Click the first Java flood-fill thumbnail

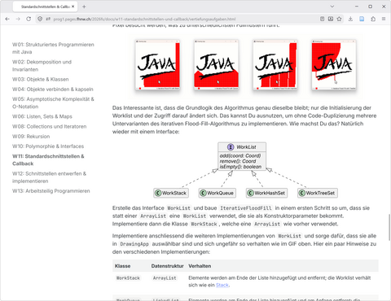tap(157, 65)
